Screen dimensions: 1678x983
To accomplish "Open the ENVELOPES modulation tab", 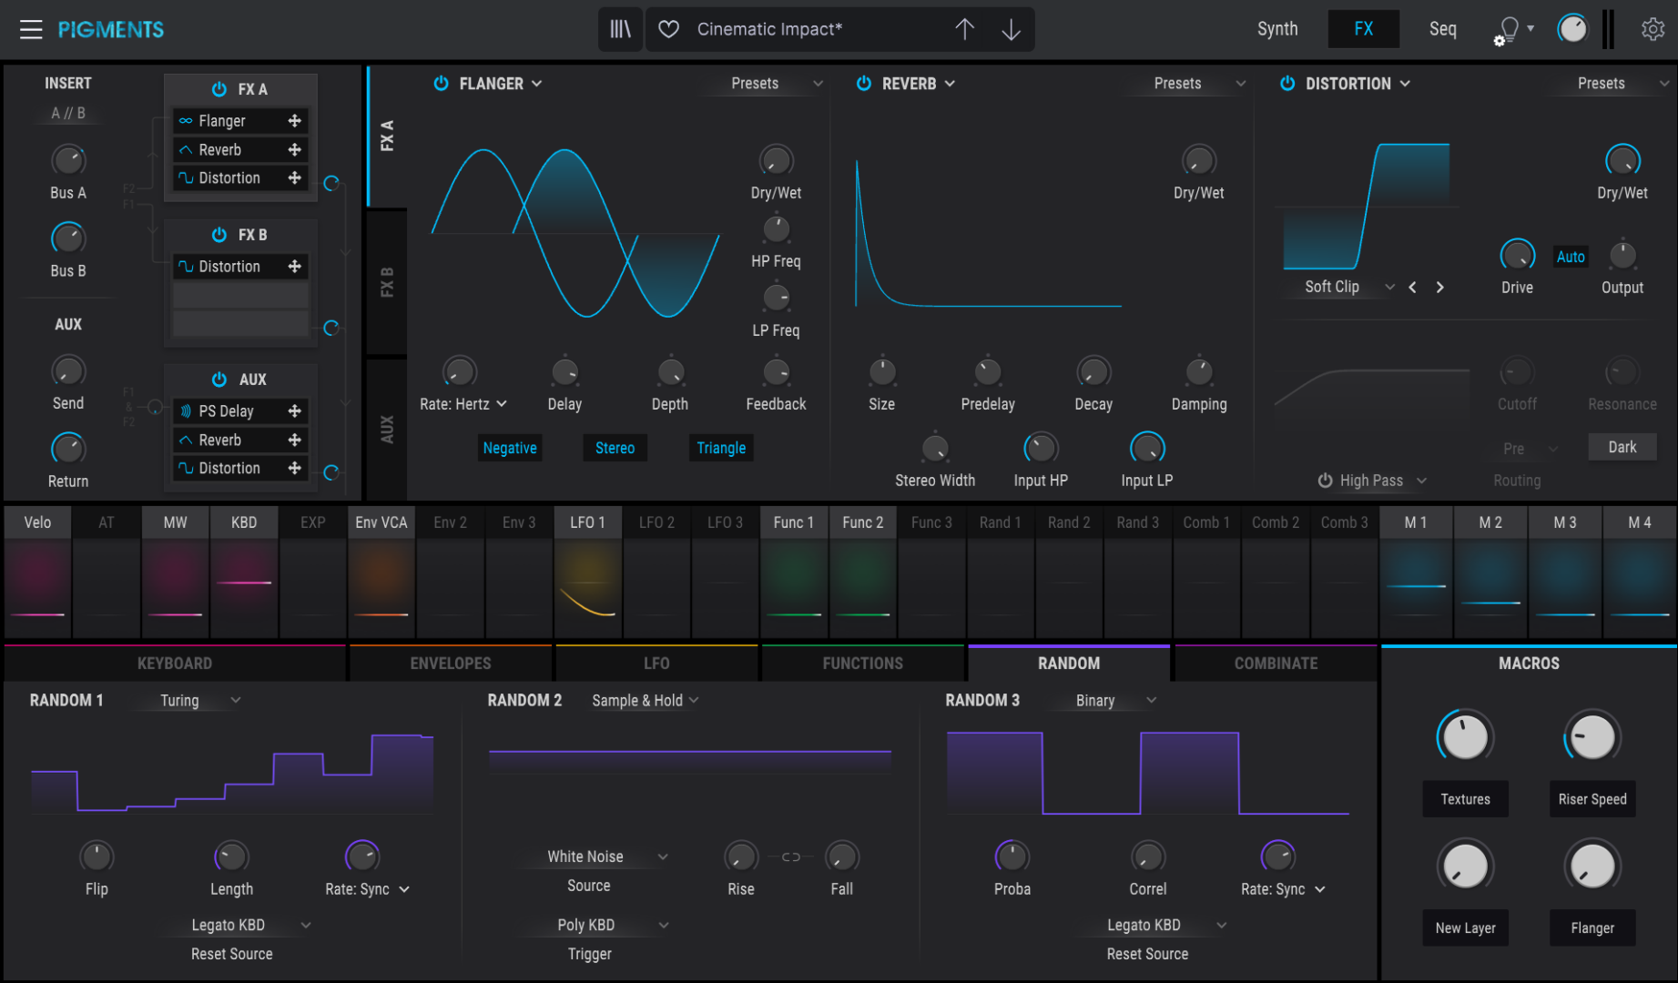I will (450, 664).
